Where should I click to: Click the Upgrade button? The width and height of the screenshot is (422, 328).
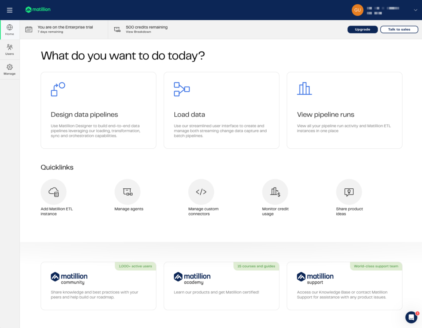pos(362,29)
